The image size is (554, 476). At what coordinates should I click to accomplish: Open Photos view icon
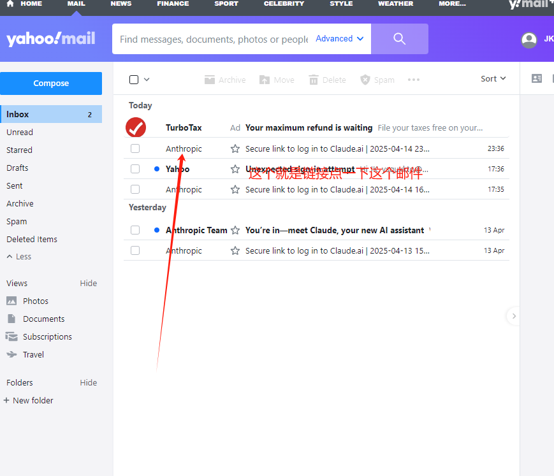coord(11,301)
